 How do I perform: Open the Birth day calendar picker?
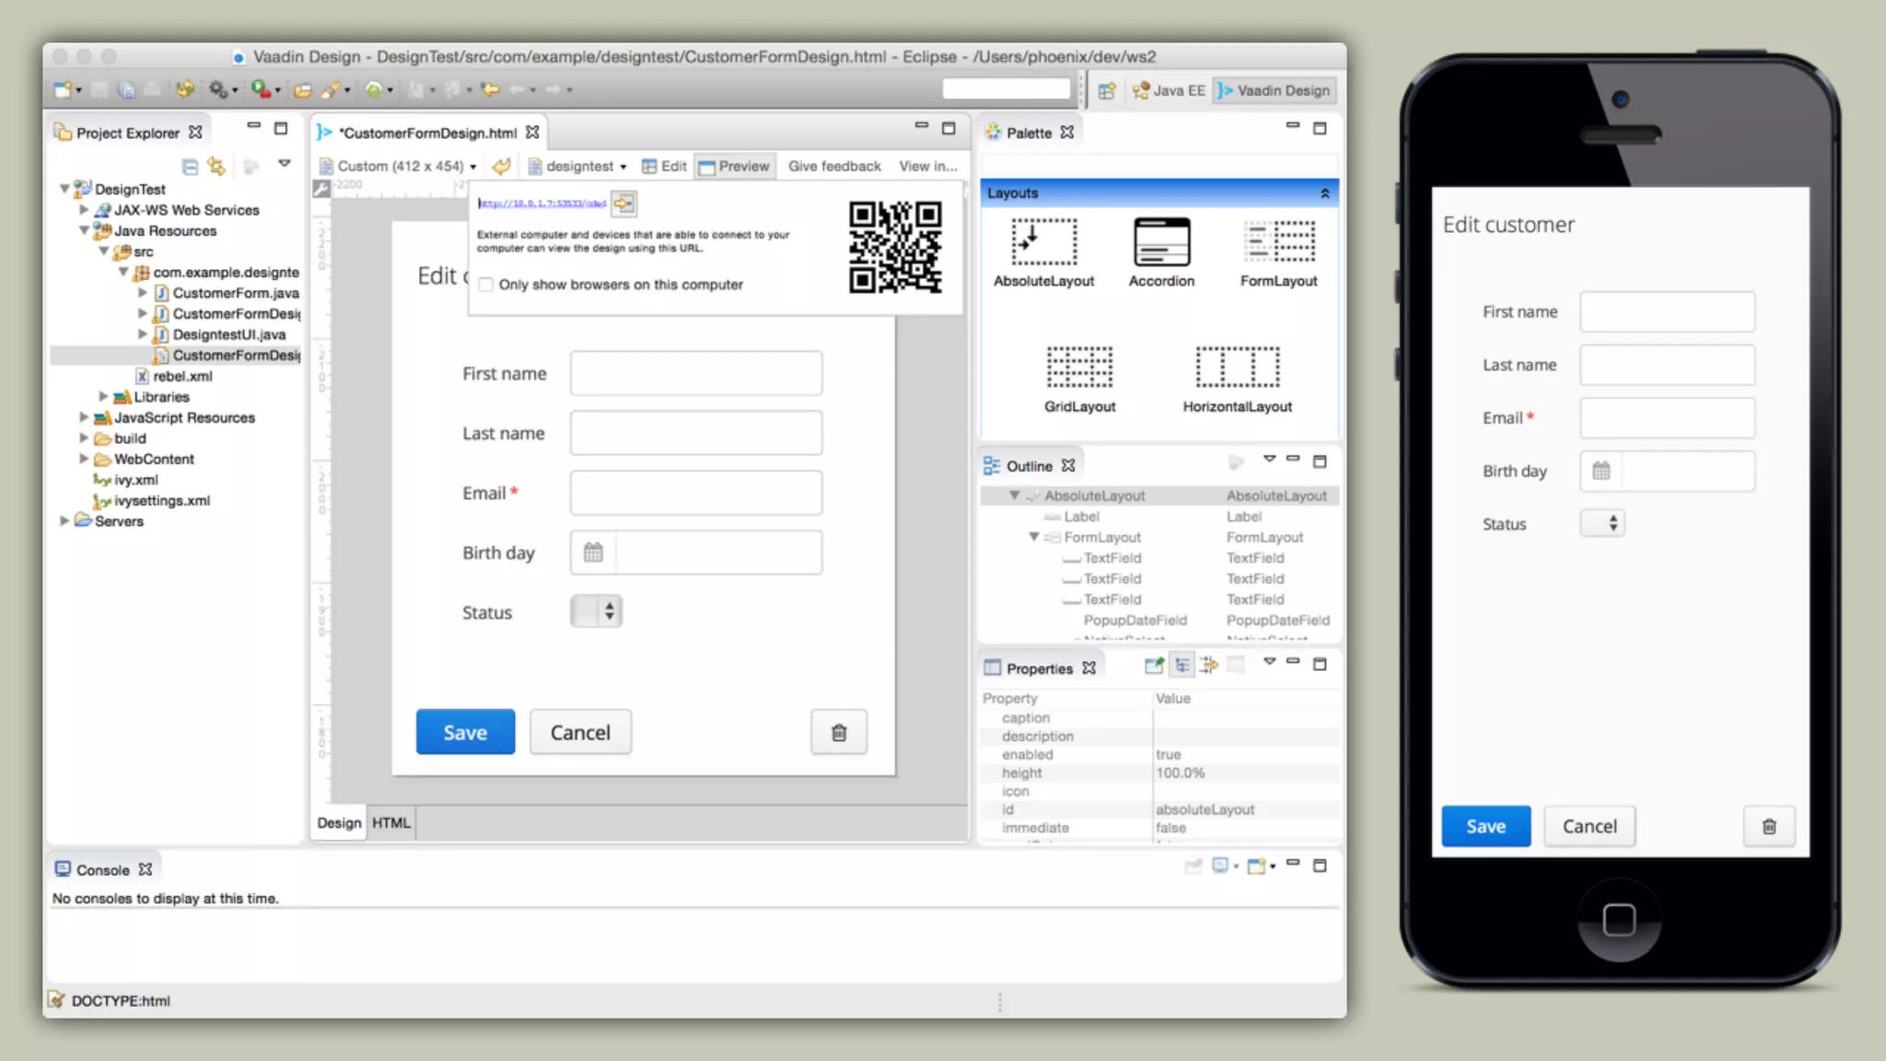coord(593,553)
